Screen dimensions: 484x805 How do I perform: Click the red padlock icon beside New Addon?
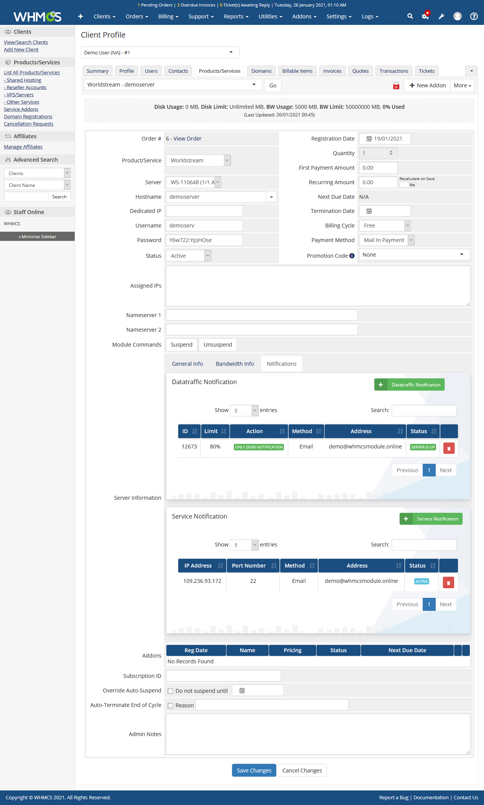click(x=396, y=85)
